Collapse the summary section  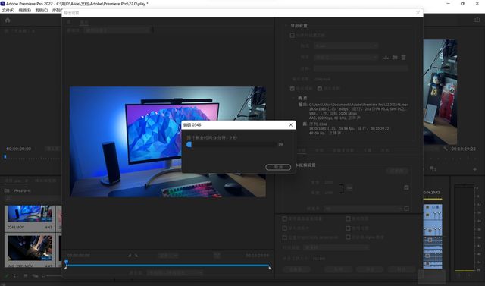tap(293, 98)
